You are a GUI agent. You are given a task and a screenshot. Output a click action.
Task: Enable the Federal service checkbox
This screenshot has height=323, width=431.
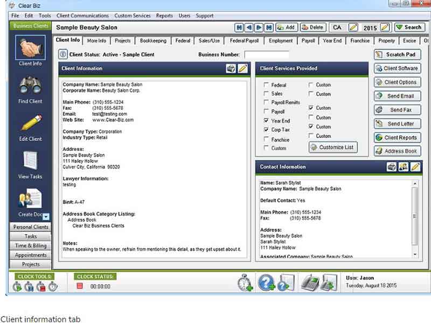(266, 85)
